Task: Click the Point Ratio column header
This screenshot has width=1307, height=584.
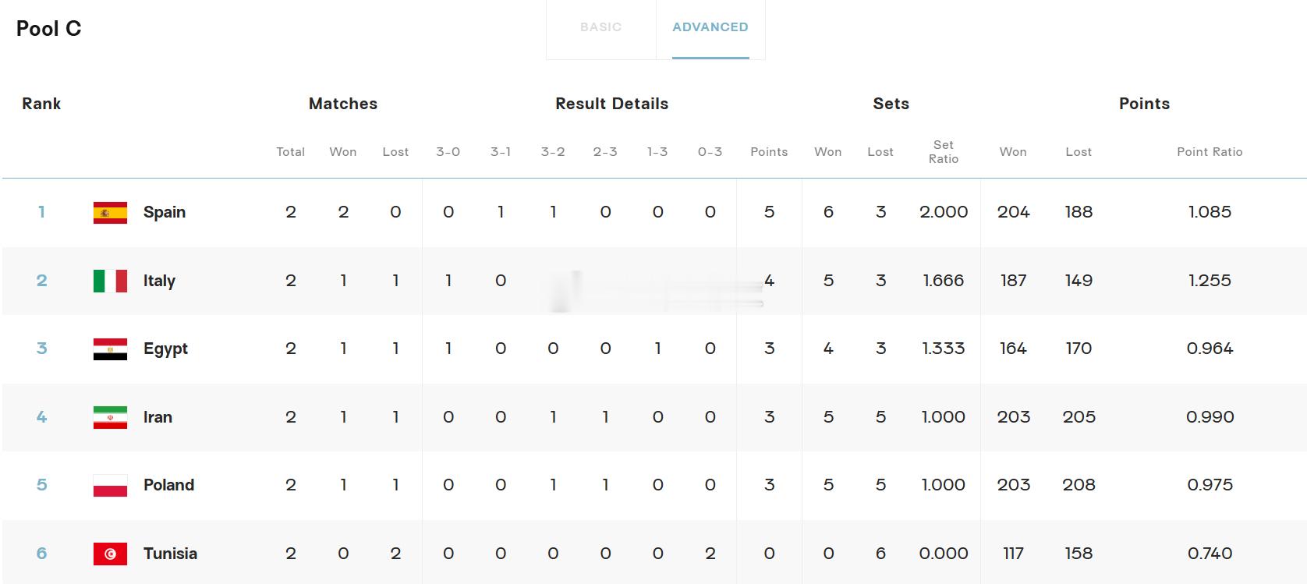Action: point(1210,152)
